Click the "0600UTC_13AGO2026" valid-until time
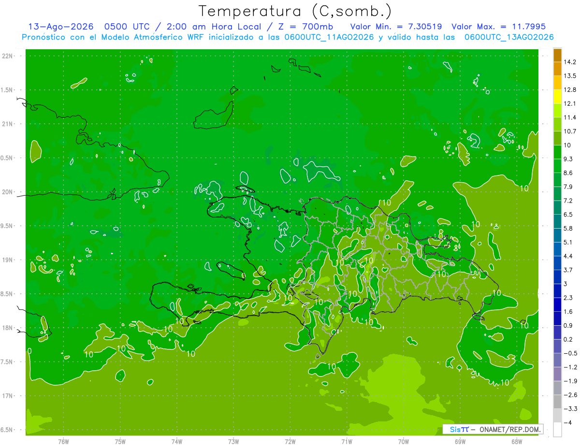This screenshot has height=448, width=580. point(508,37)
